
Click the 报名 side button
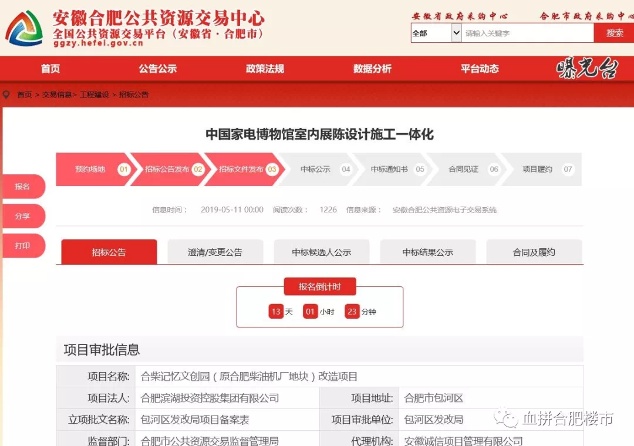coord(23,187)
